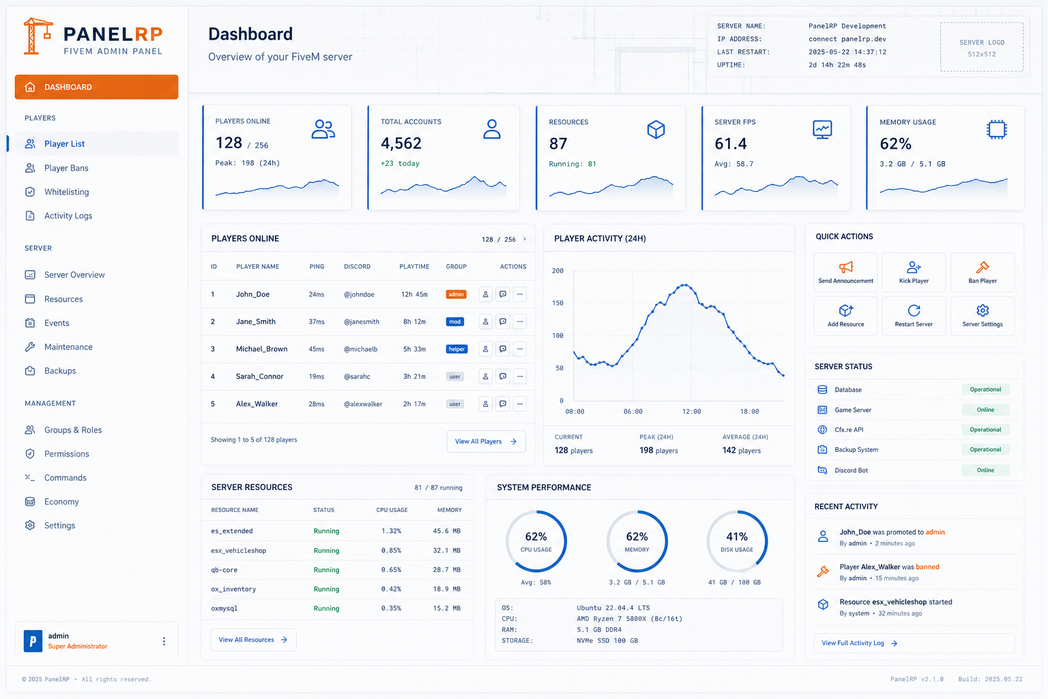Click the CPU usage circular gauge
The image size is (1048, 699).
point(536,541)
